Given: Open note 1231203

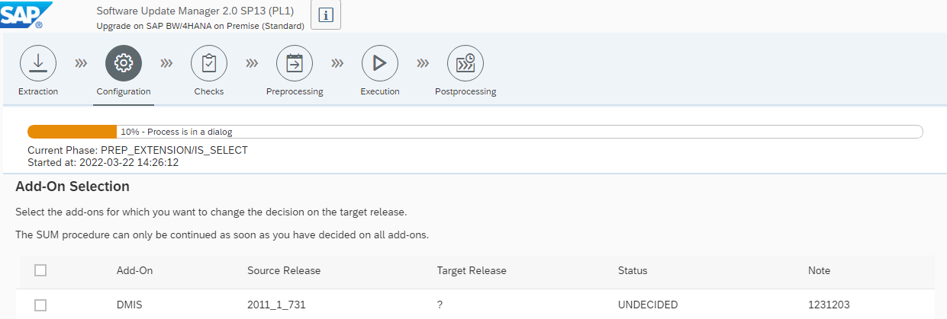Looking at the screenshot, I should [828, 305].
